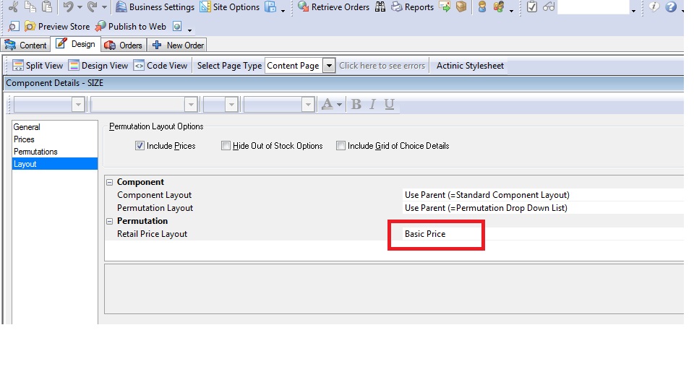Open the Select Page Type dropdown
Screen dimensions: 694x390
point(329,66)
